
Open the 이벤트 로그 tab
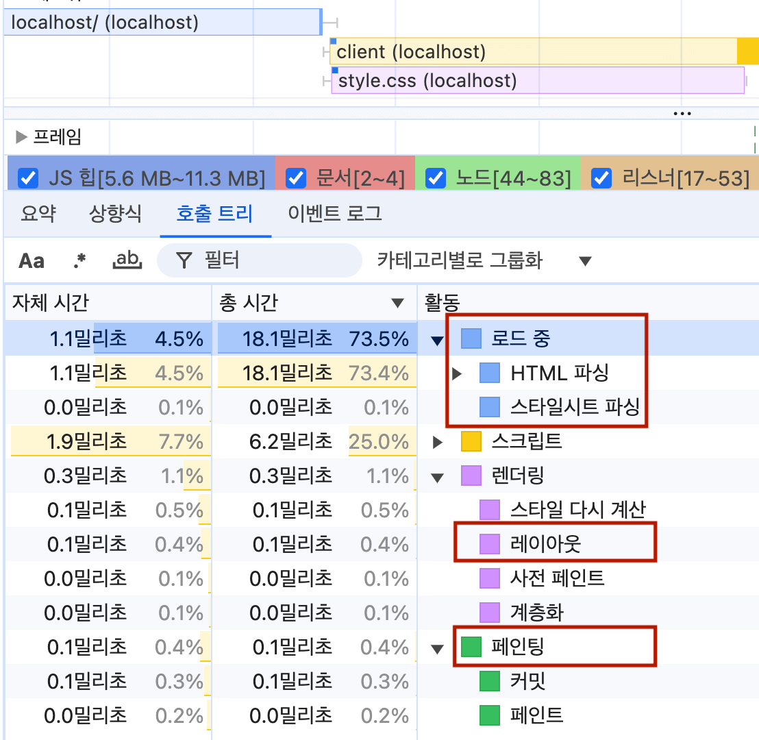pos(335,214)
